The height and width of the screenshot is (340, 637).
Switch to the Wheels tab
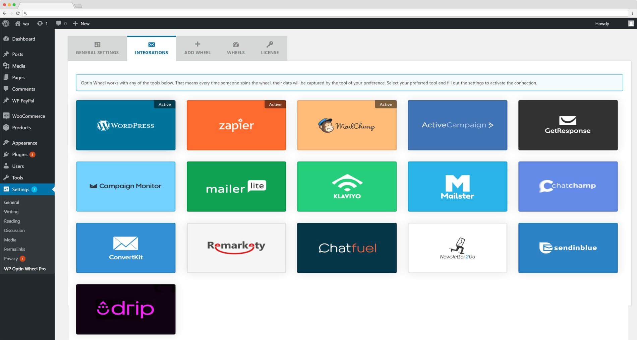click(236, 49)
